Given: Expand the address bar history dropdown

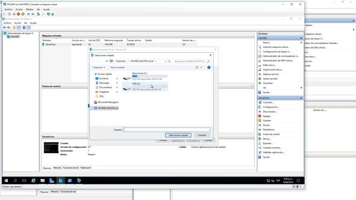Looking at the screenshot, I should [166, 61].
